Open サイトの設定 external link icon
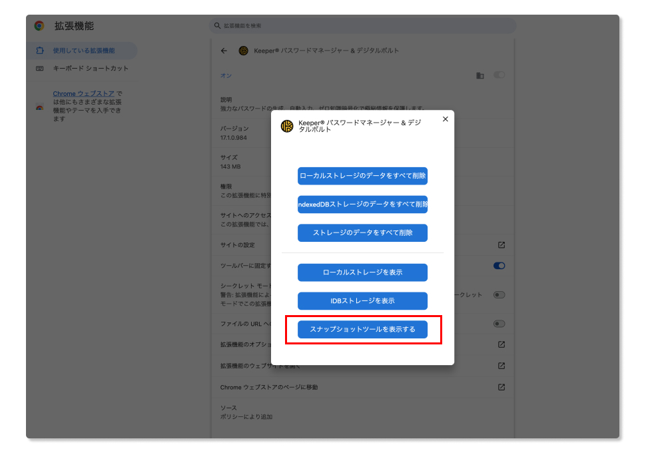This screenshot has width=646, height=453. click(x=501, y=245)
